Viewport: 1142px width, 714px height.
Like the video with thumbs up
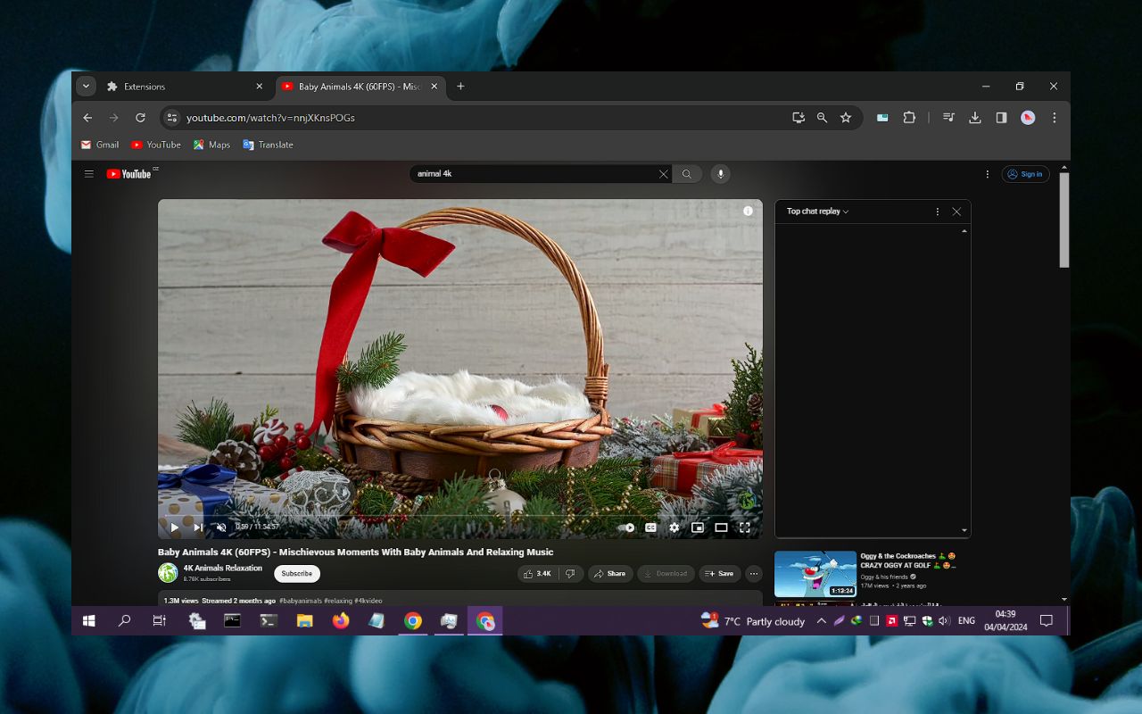click(x=535, y=574)
